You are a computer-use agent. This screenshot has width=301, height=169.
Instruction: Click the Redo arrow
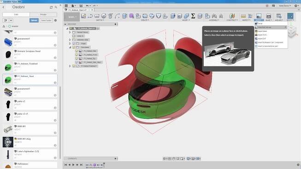[94, 6]
